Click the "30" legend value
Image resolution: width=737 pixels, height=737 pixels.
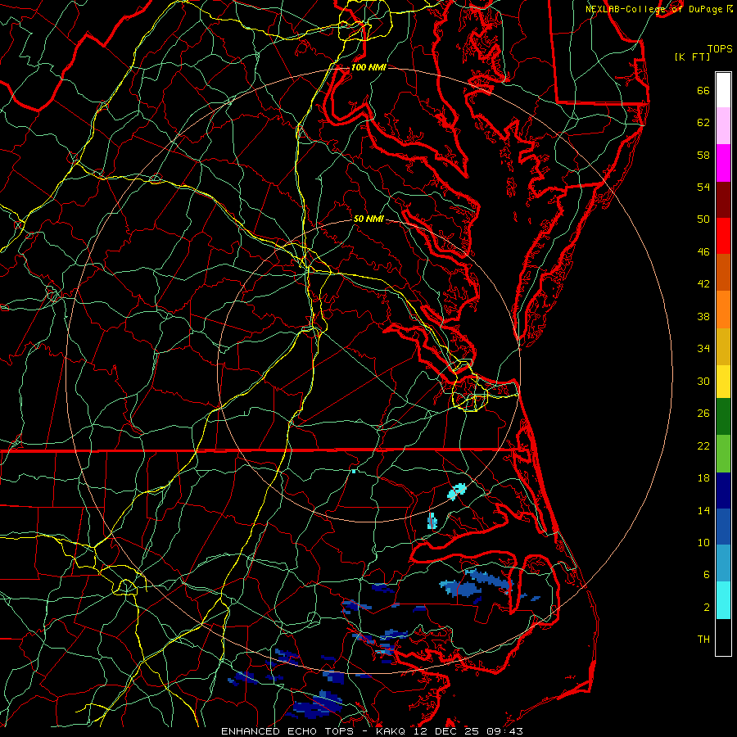click(x=703, y=381)
